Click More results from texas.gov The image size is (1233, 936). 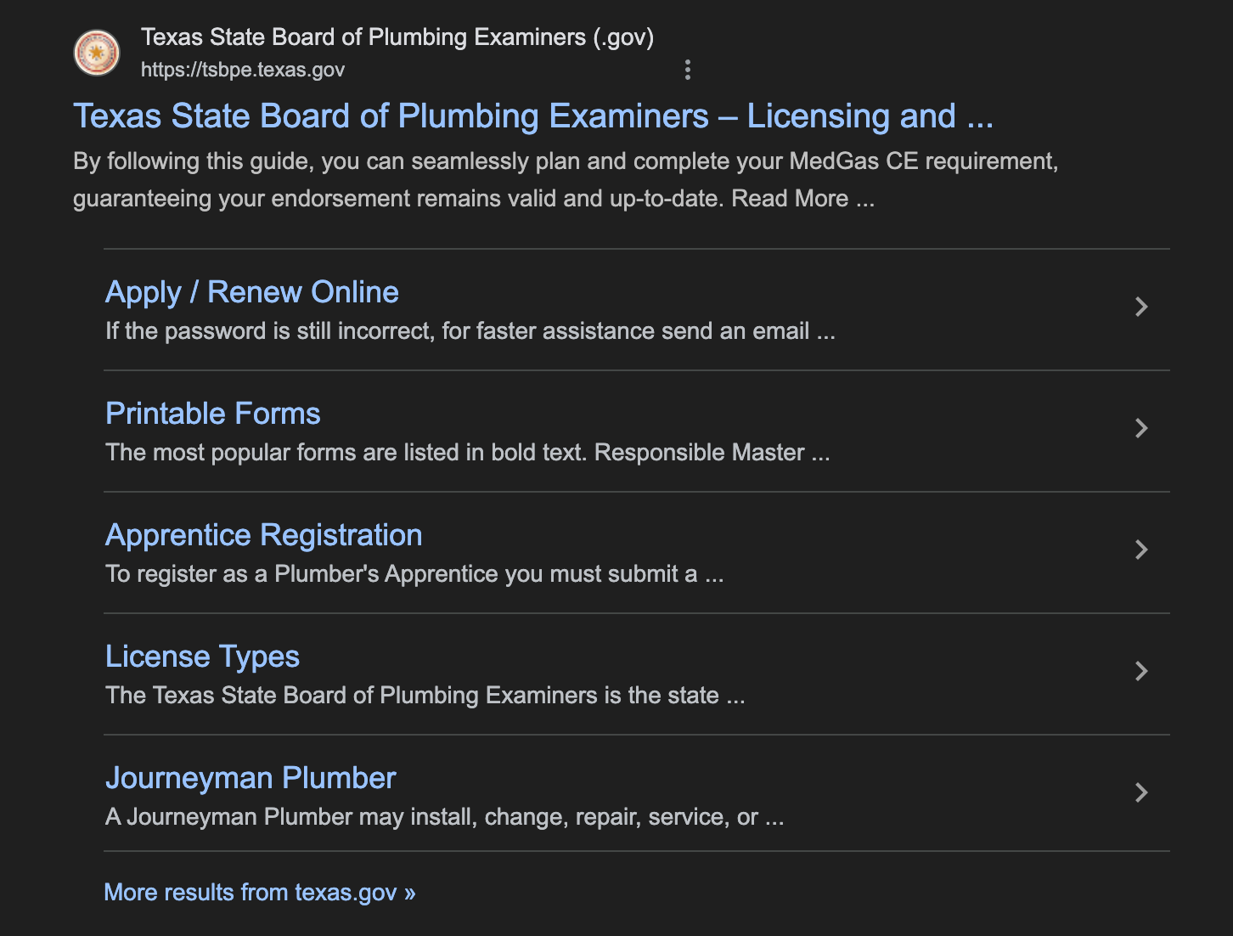259,892
